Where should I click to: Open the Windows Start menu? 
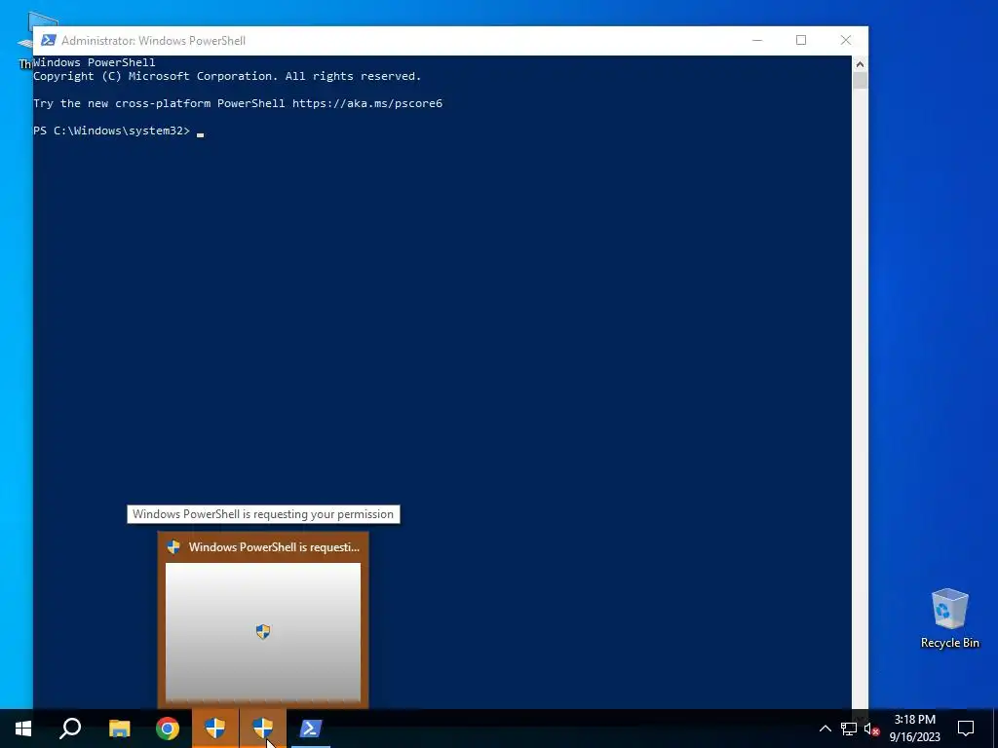coord(23,729)
